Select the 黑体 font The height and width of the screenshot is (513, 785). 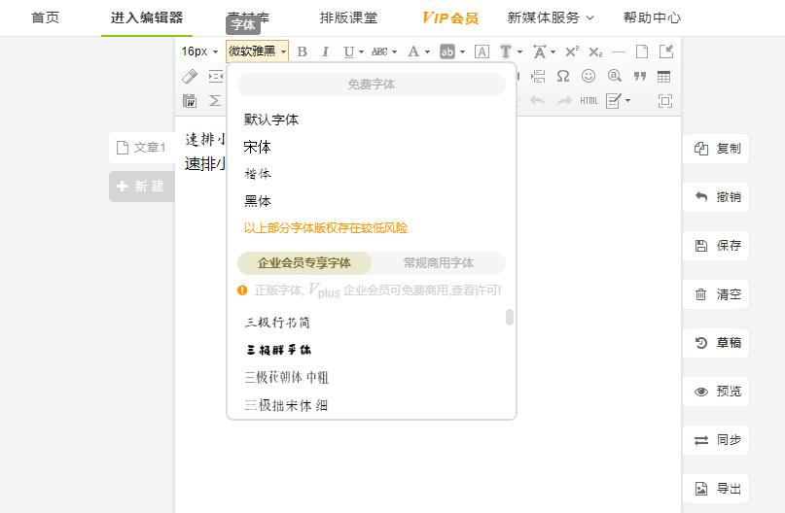tap(258, 201)
